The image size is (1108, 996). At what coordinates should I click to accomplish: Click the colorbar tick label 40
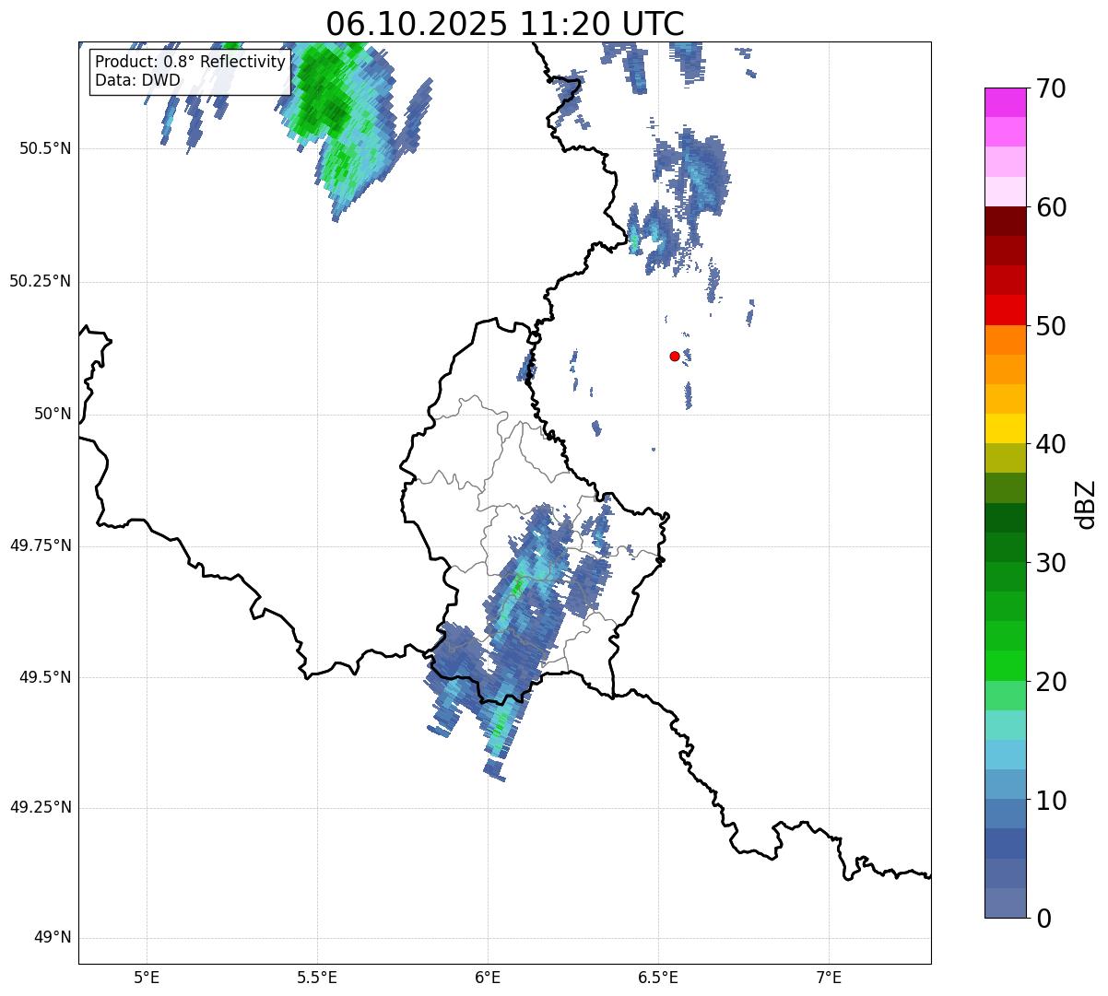point(1051,444)
